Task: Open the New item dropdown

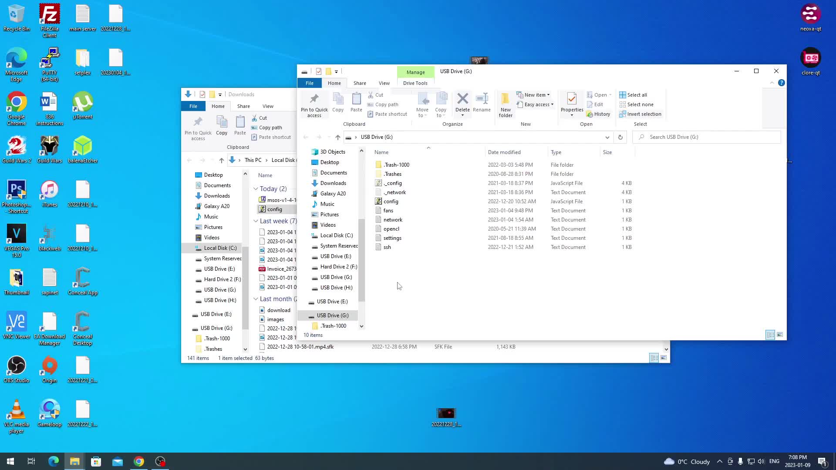Action: [x=534, y=94]
